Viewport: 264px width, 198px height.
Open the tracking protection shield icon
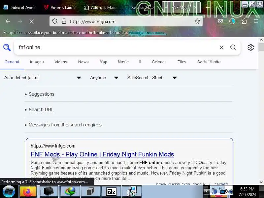(55, 21)
